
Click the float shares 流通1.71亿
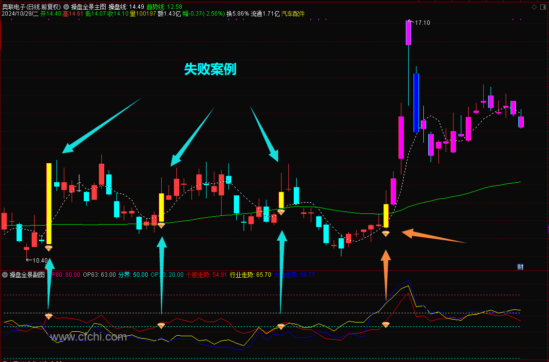[265, 14]
